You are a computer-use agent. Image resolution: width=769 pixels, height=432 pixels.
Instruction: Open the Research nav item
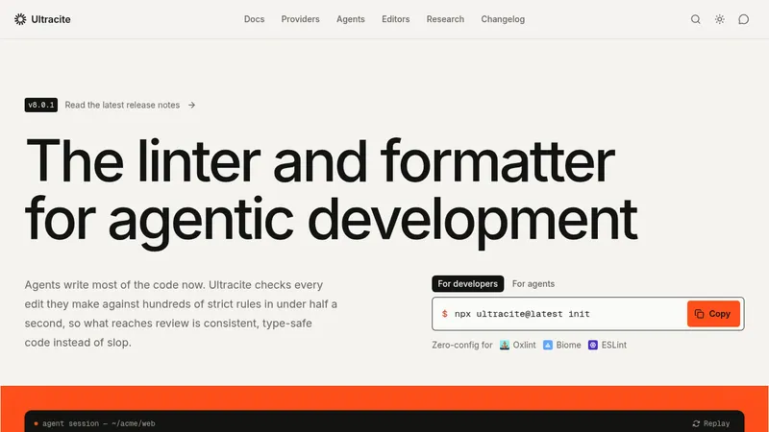445,19
